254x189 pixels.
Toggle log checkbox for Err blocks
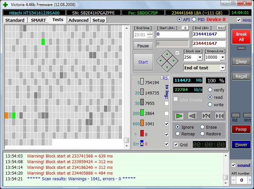[x=166, y=144]
